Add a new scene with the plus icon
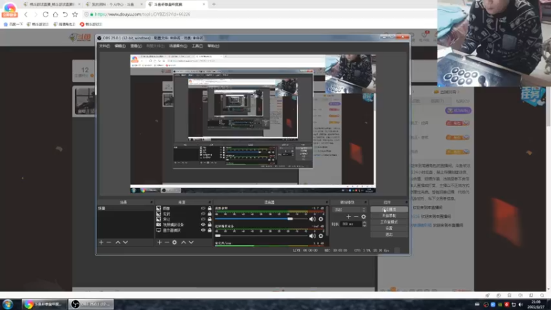The height and width of the screenshot is (310, 551). point(101,242)
